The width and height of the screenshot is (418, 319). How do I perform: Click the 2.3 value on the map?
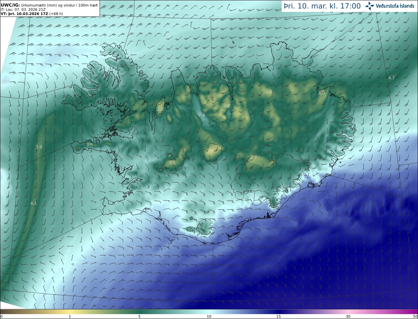click(x=227, y=106)
